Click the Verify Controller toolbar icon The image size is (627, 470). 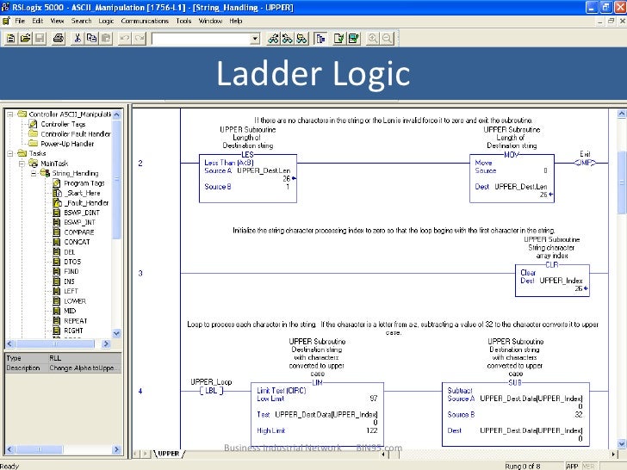pos(353,39)
